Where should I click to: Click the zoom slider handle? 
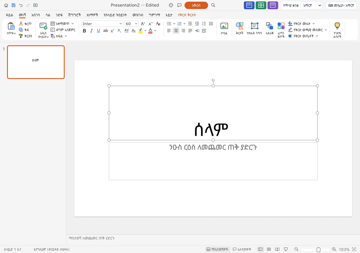point(318,250)
